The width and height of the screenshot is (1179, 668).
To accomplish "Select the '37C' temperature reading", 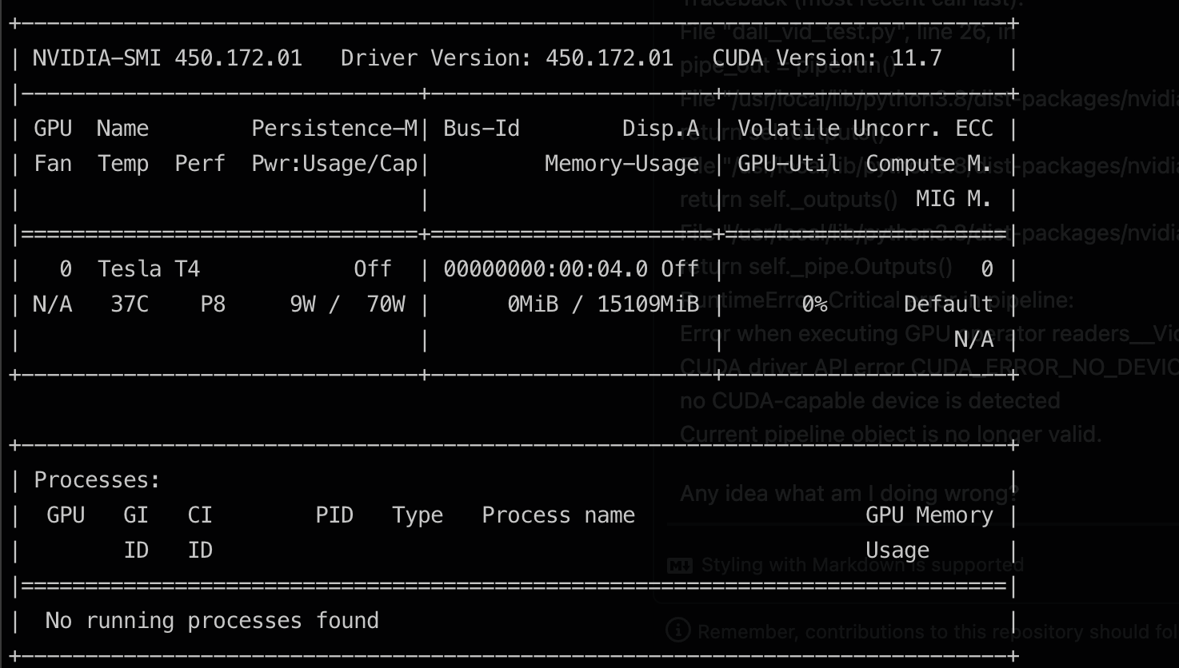I will (129, 304).
